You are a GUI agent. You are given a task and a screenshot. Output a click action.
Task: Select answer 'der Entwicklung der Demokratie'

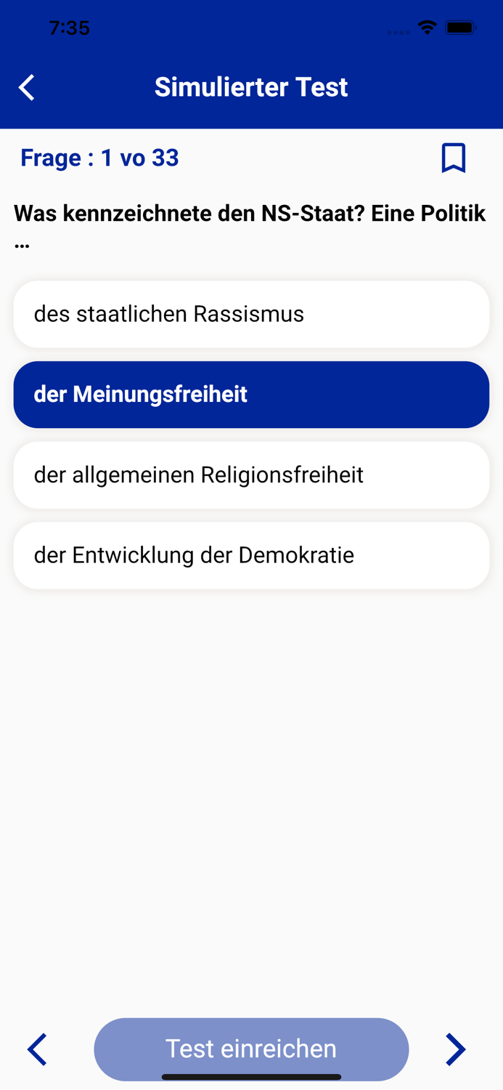pos(251,554)
